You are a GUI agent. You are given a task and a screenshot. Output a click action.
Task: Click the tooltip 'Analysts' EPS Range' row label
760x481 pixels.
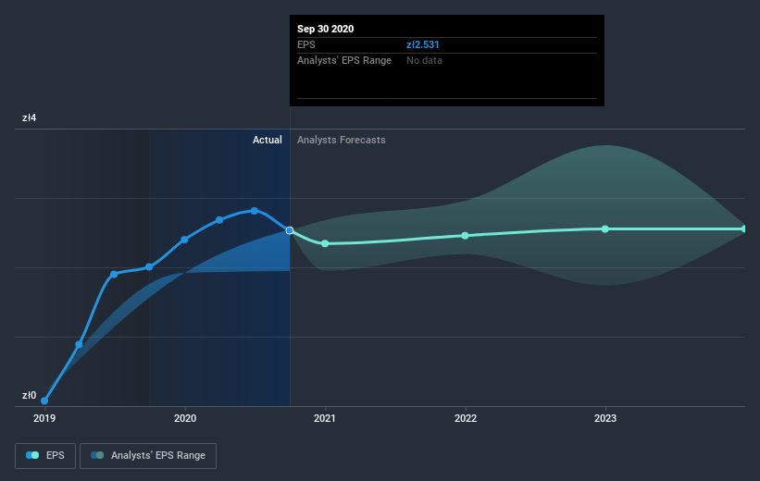(344, 60)
